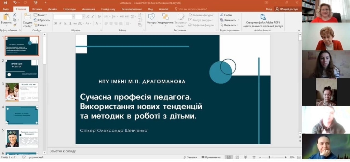The image size is (350, 162).
Task: Switch to slide sorter view
Action: (x=237, y=157)
